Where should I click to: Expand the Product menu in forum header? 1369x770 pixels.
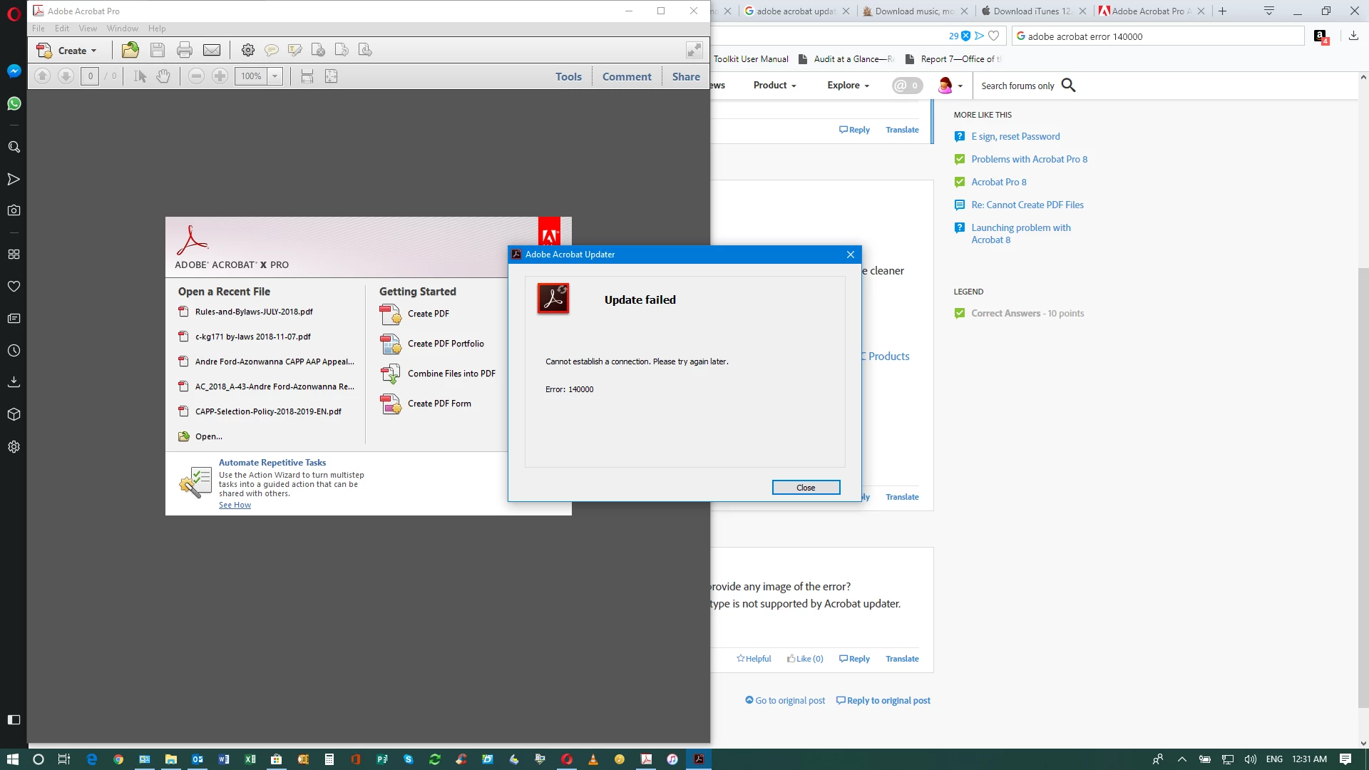click(774, 86)
